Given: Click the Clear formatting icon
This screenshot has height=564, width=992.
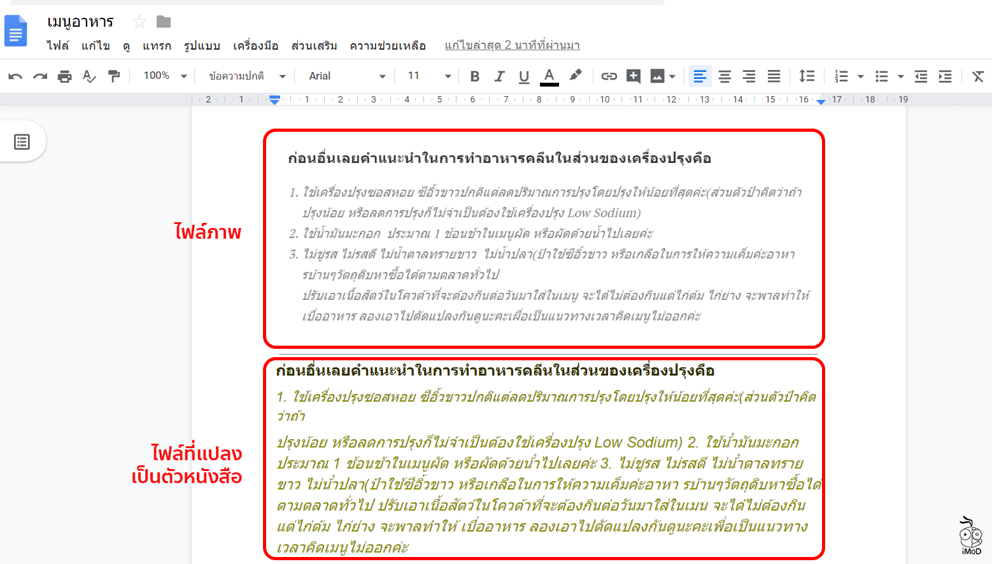Looking at the screenshot, I should (977, 76).
